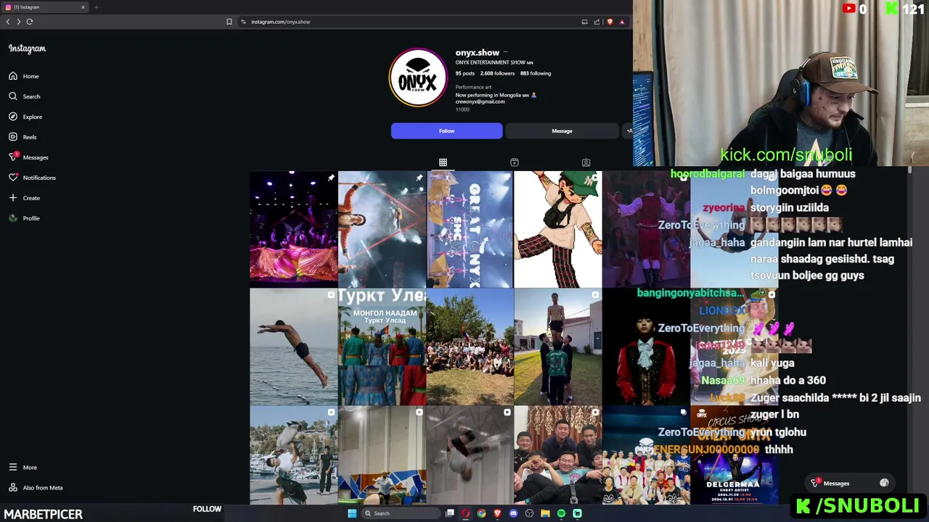This screenshot has width=929, height=522.
Task: Reload the Instagram page
Action: tap(30, 22)
